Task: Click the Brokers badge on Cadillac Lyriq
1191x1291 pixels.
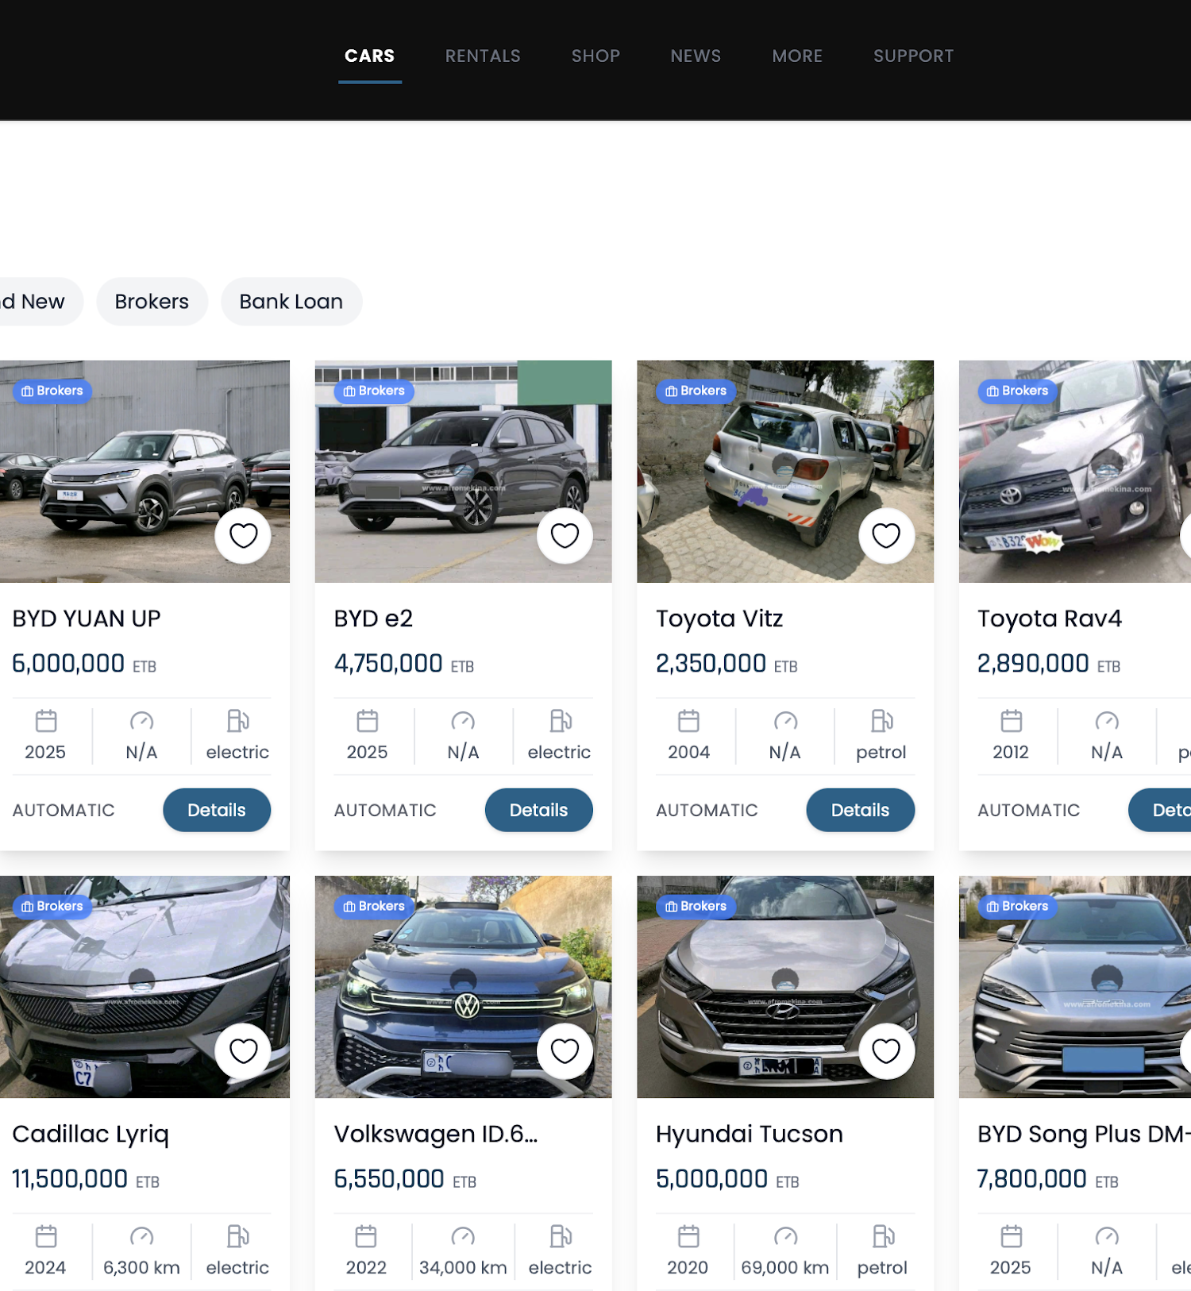Action: click(x=52, y=906)
